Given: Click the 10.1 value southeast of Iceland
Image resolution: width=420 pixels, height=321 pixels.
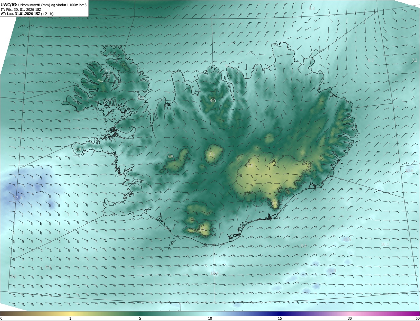Looking at the screenshot, I should pyautogui.click(x=385, y=245).
